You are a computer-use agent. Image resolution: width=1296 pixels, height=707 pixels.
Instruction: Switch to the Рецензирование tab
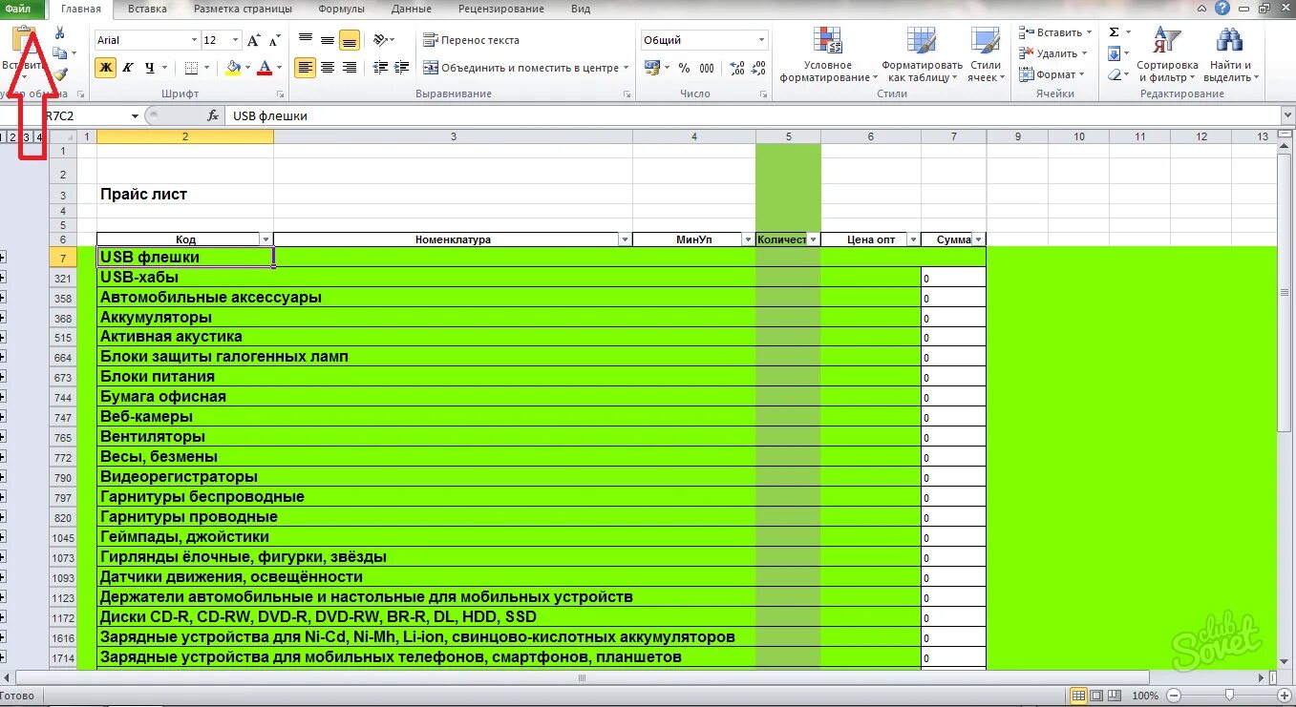[500, 9]
